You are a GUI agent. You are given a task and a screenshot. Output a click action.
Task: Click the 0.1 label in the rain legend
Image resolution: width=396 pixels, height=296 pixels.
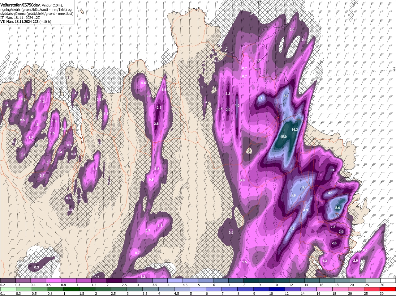[2, 294]
